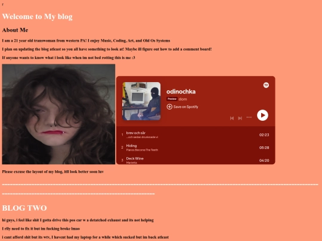The image size is (322, 241).
Task: Go to the previous track
Action: tap(232, 118)
